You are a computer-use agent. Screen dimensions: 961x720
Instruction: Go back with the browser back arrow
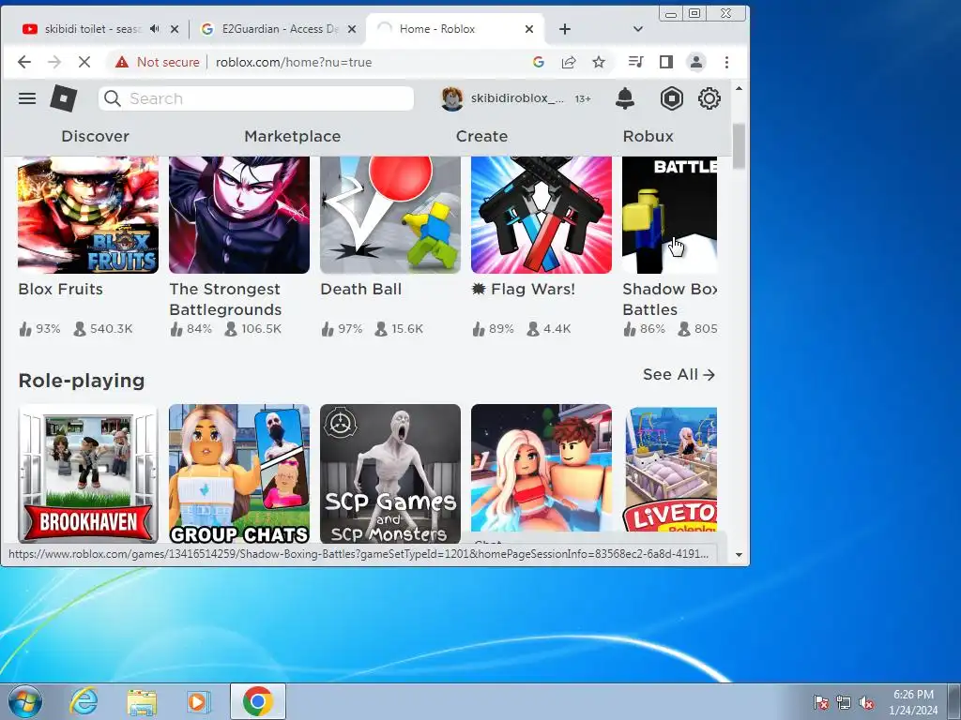[23, 62]
